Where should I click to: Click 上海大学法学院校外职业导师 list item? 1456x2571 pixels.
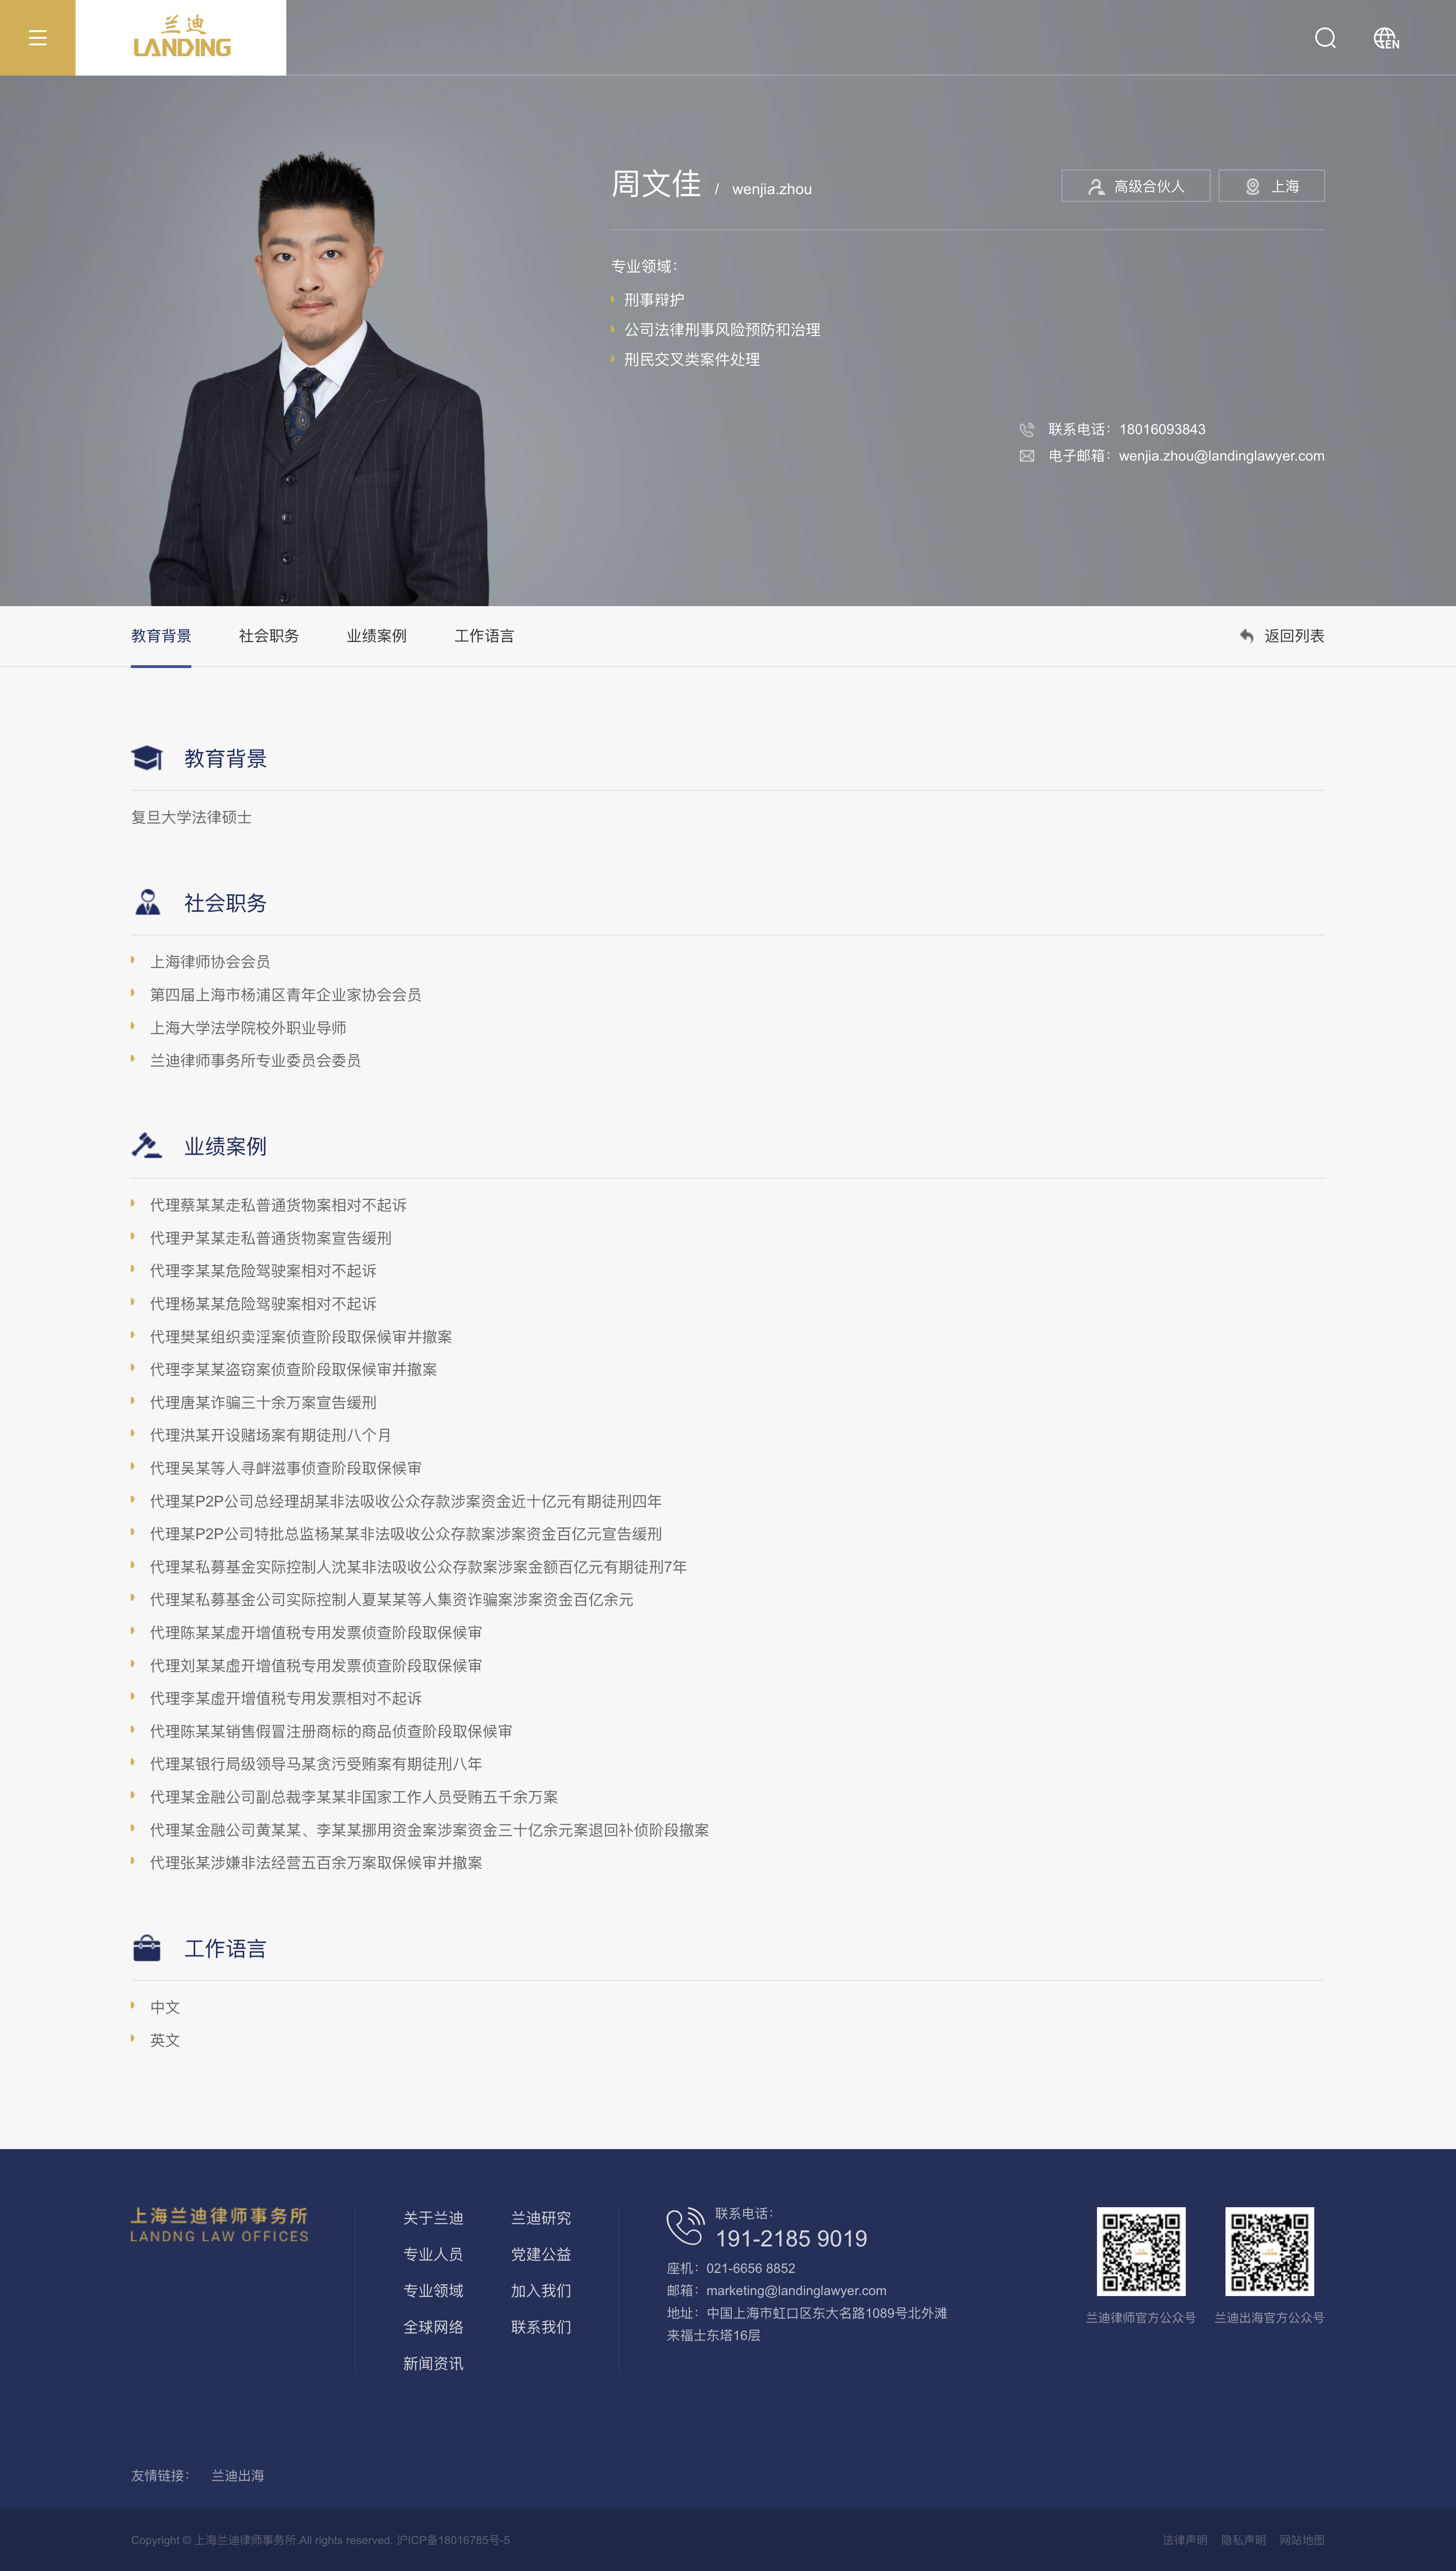coord(248,1028)
